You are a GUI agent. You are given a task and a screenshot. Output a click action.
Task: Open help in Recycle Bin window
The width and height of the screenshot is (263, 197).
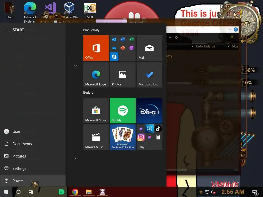pos(236,30)
